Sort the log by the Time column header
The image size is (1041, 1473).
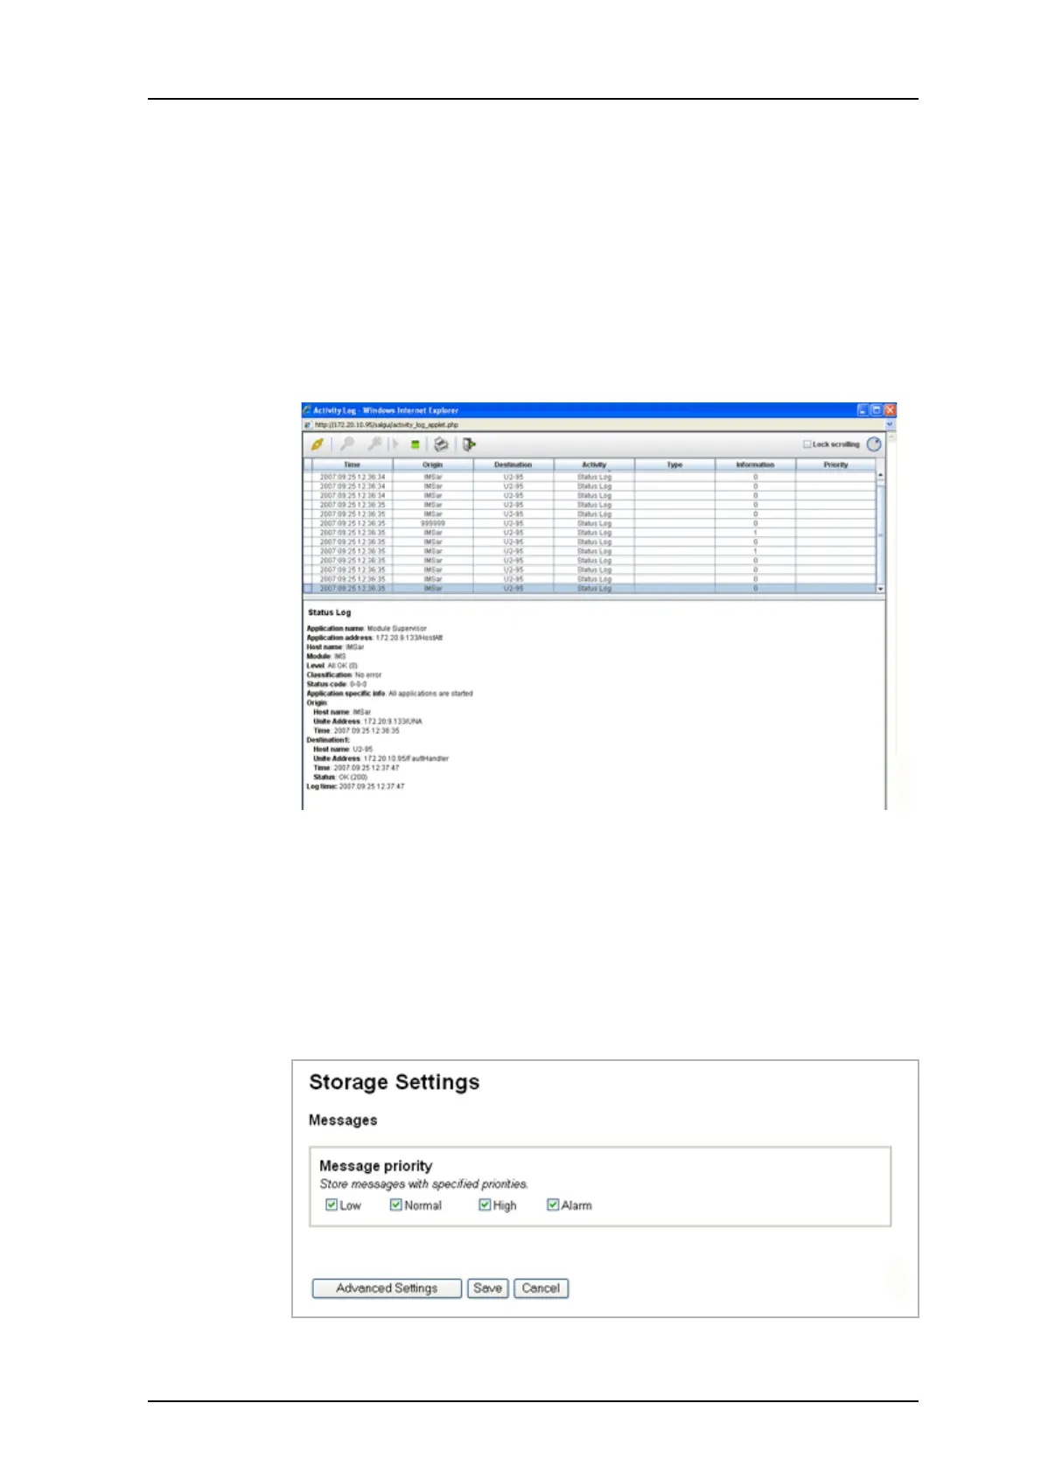(x=353, y=464)
